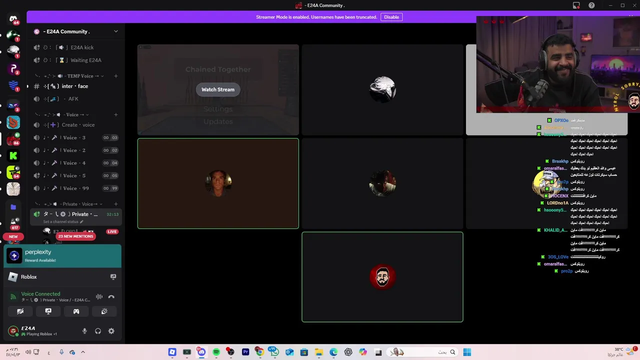Add channel to Private Voice category
The image size is (640, 360).
coord(116,204)
